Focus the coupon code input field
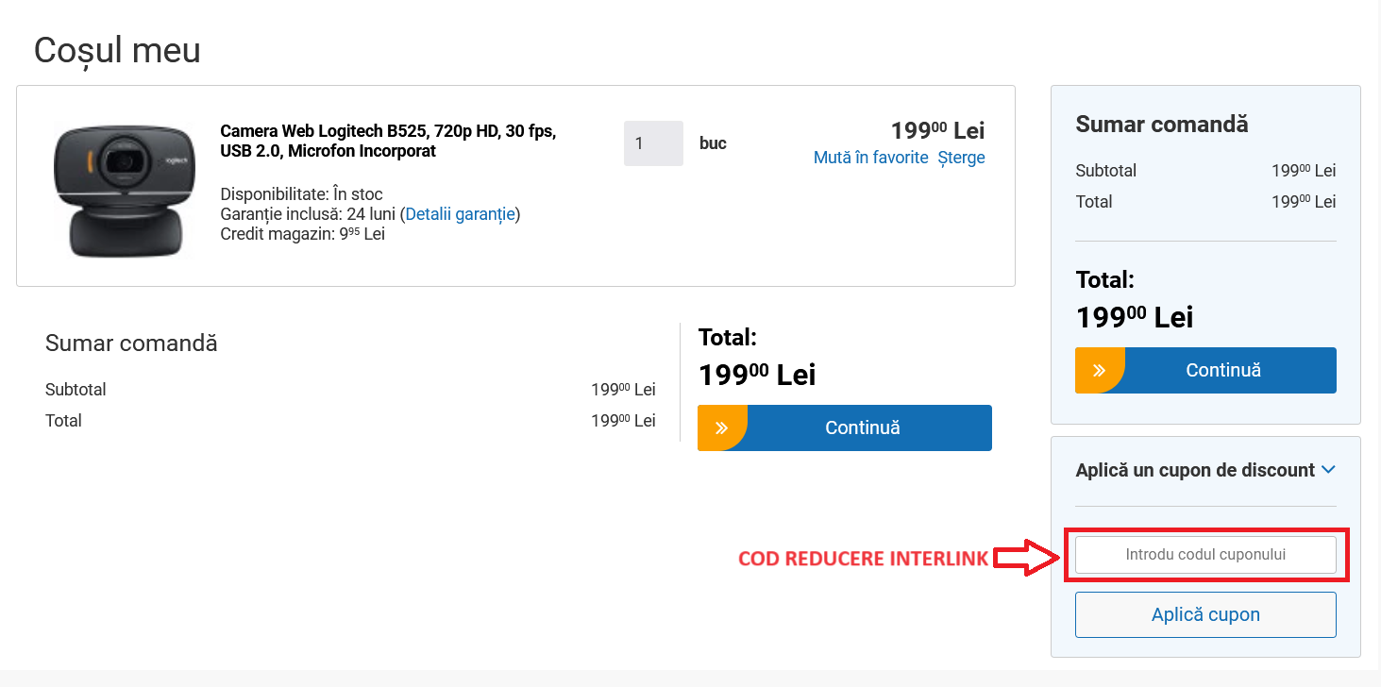1381x687 pixels. click(x=1205, y=555)
